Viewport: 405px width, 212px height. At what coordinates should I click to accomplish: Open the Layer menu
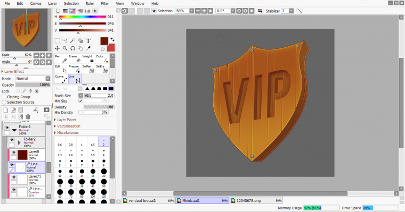coord(52,3)
